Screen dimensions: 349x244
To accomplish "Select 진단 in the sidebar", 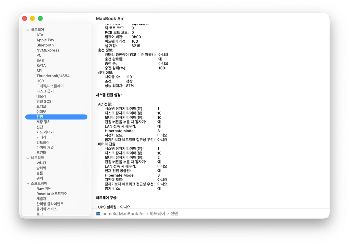I will point(40,127).
